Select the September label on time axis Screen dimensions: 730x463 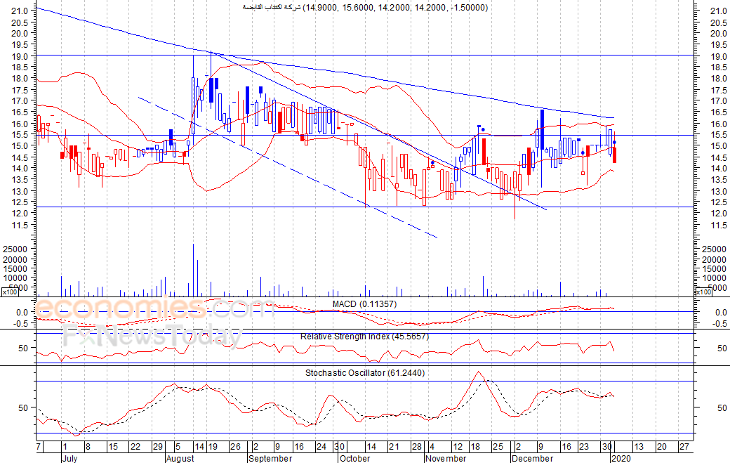coord(270,458)
